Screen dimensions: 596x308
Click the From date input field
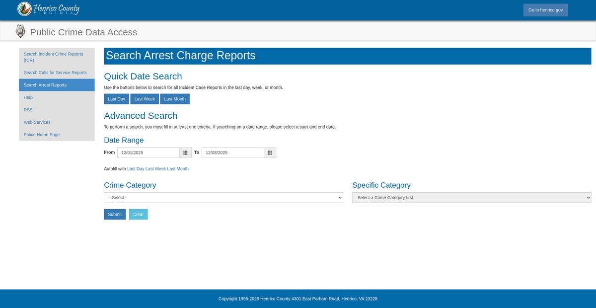coord(148,153)
